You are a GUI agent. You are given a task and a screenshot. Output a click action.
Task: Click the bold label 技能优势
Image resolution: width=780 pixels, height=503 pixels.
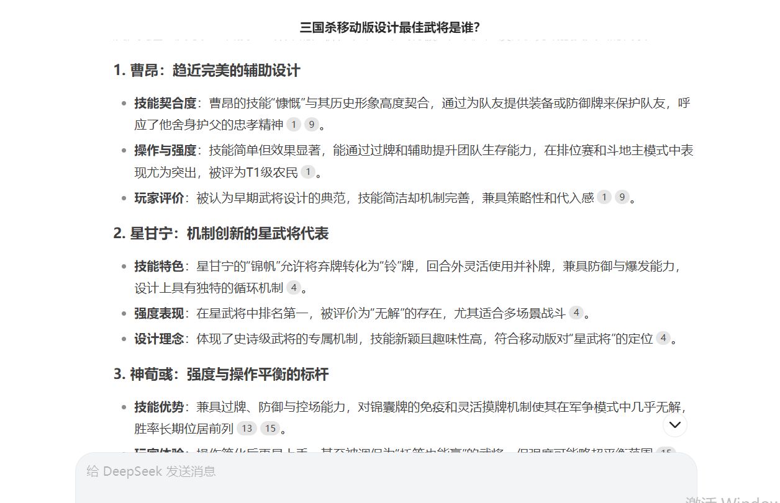159,407
